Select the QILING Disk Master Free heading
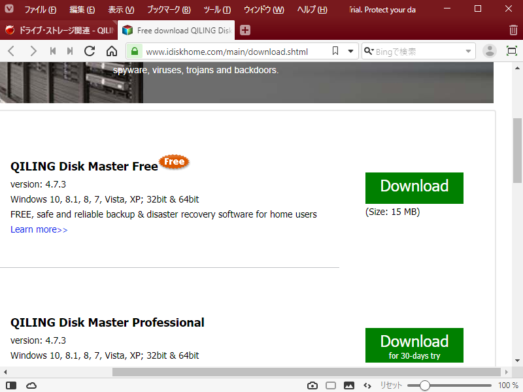523x392 pixels. coord(84,166)
